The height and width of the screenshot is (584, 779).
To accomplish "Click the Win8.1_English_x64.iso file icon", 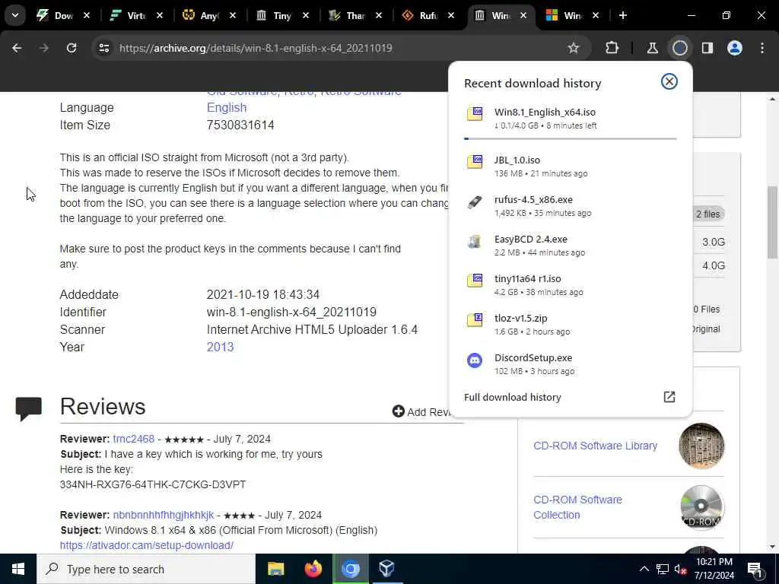I will (x=475, y=113).
